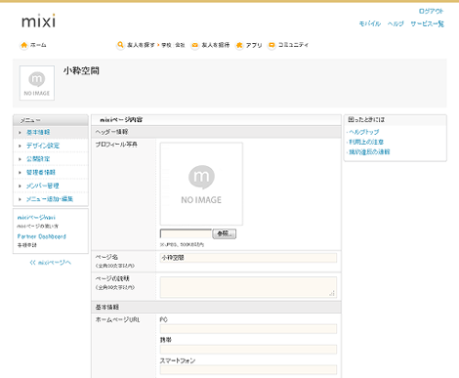Open 規約違反の通報 in the help box
This screenshot has width=459, height=378.
point(369,152)
